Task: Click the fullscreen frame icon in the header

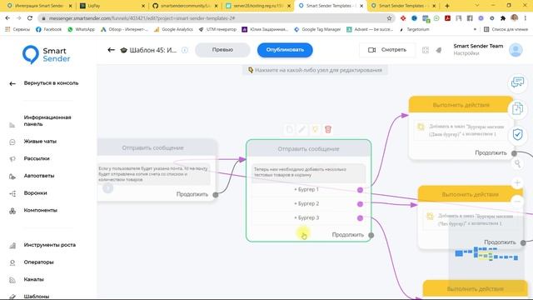Action: [x=426, y=50]
